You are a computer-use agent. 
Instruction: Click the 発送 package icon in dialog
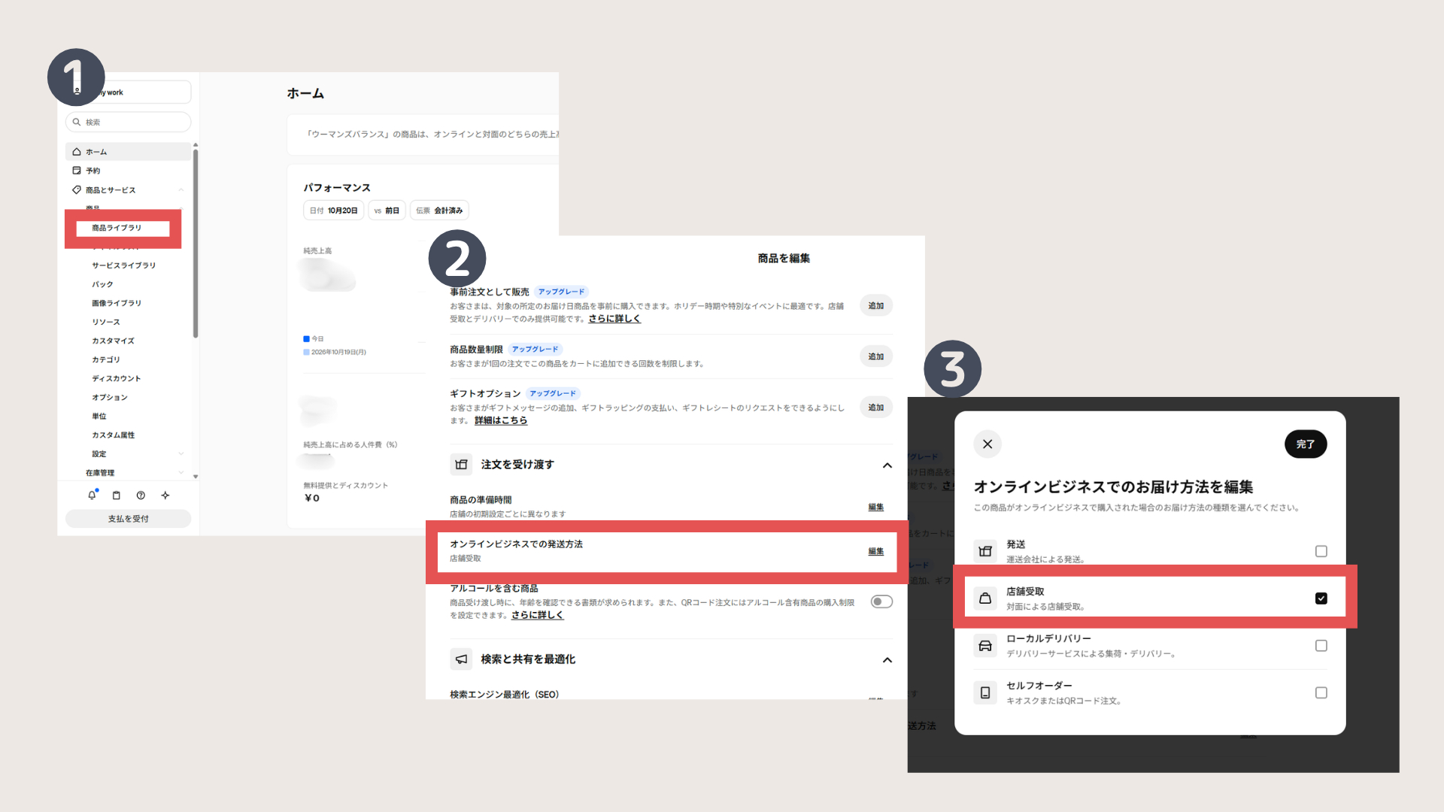coord(985,551)
